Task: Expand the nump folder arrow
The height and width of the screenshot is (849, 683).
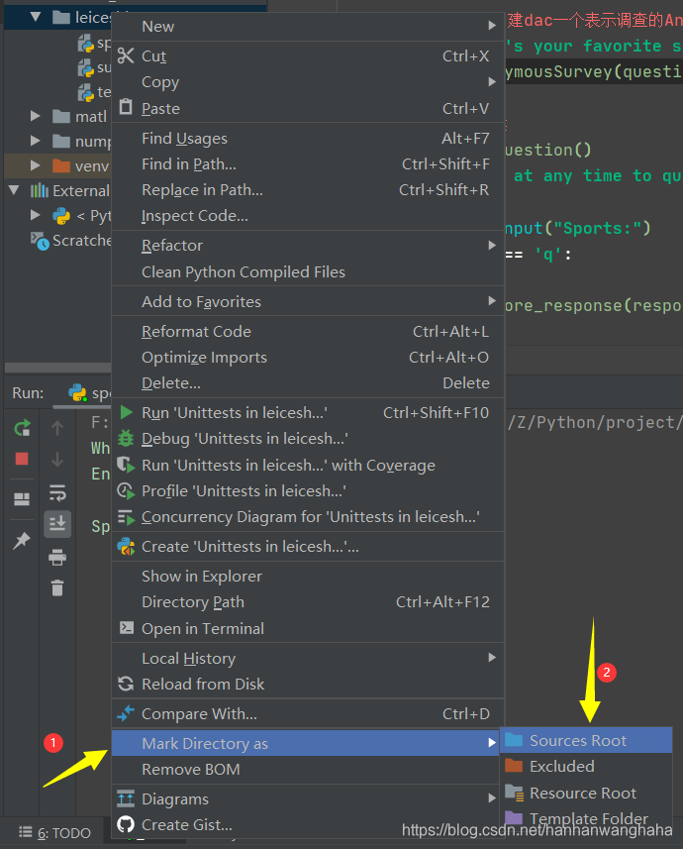Action: pyautogui.click(x=36, y=141)
